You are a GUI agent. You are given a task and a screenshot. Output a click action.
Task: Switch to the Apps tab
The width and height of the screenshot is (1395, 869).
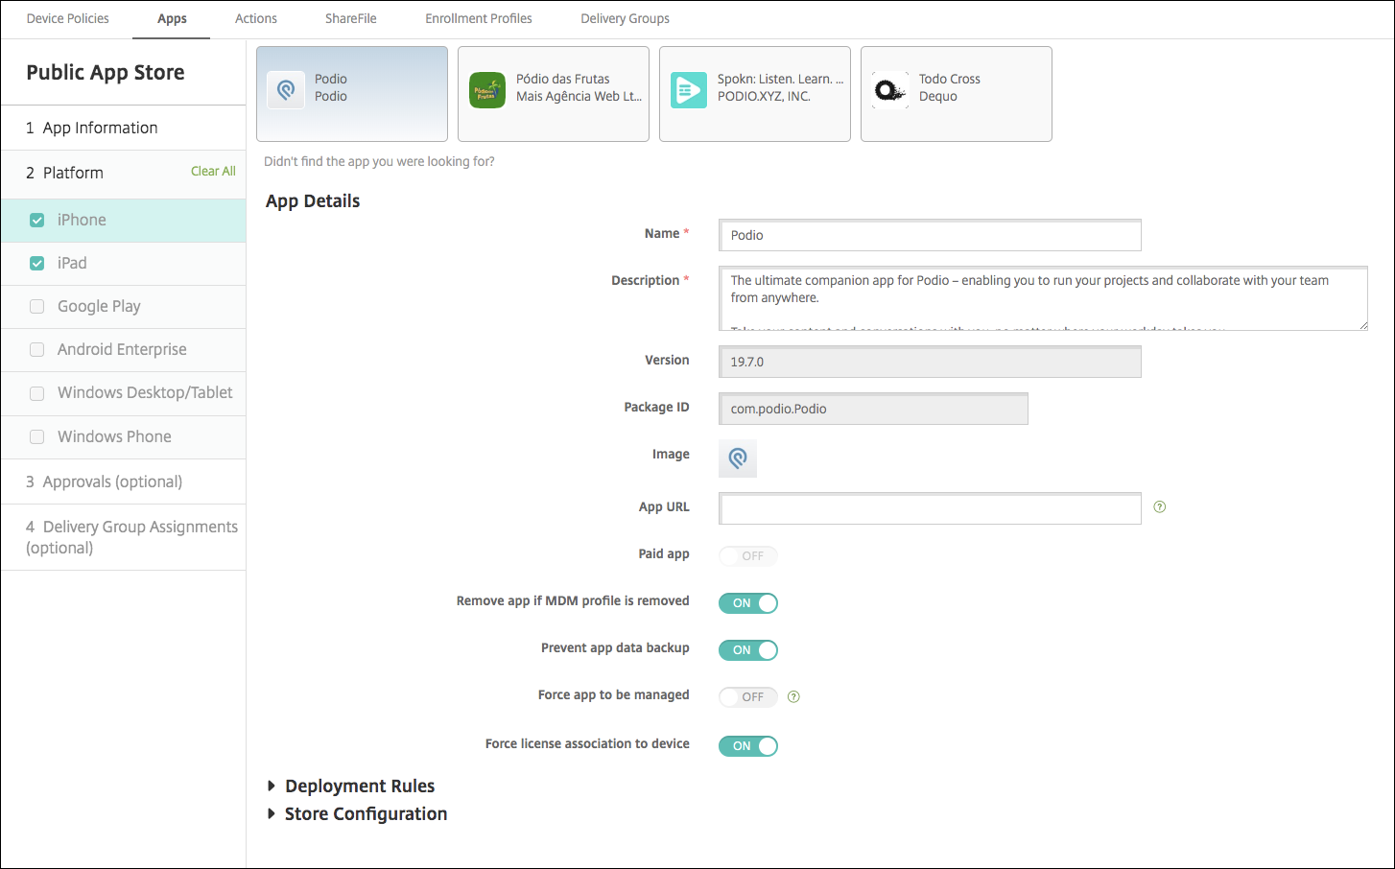click(172, 18)
